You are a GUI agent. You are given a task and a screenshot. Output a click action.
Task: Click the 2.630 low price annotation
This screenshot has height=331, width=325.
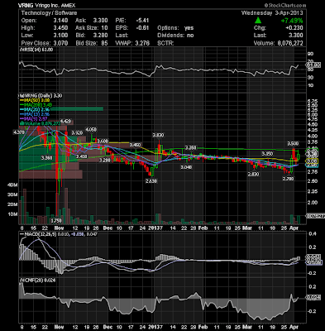coord(151,181)
